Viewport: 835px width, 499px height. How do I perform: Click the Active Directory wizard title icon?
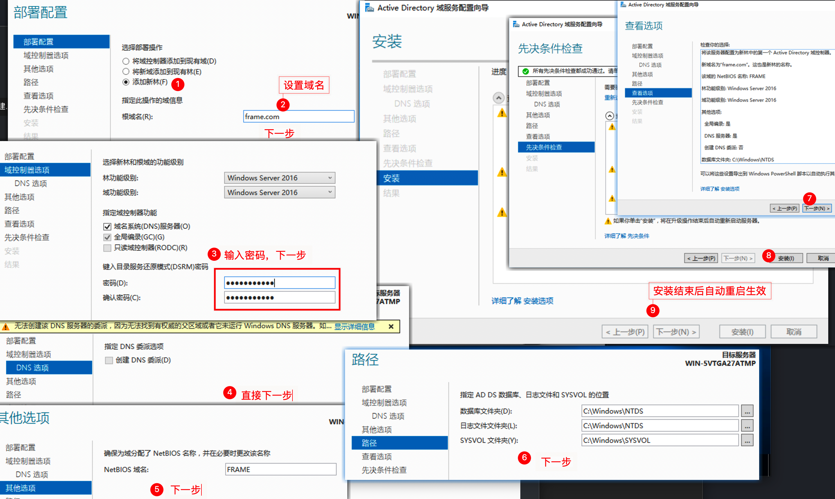point(369,8)
